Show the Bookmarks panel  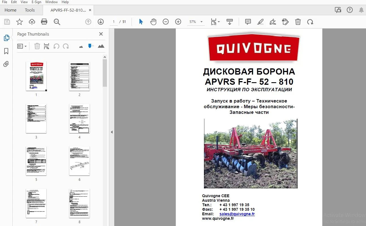6,51
